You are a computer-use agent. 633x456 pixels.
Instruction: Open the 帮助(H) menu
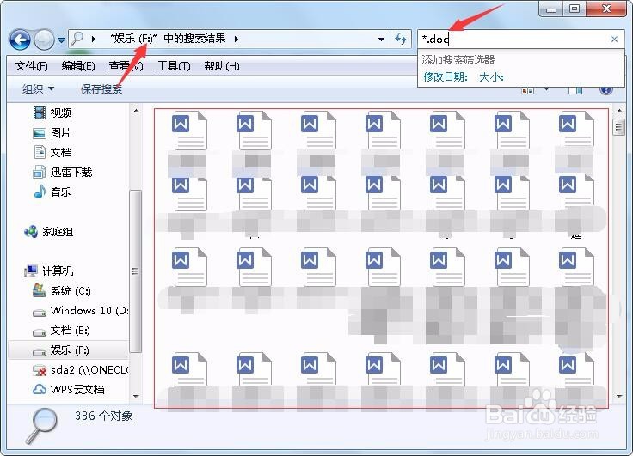[x=222, y=66]
